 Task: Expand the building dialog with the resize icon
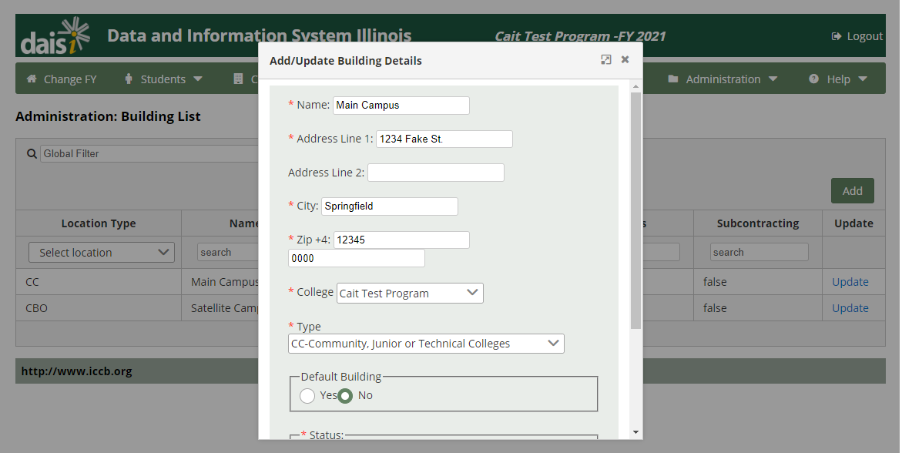605,59
